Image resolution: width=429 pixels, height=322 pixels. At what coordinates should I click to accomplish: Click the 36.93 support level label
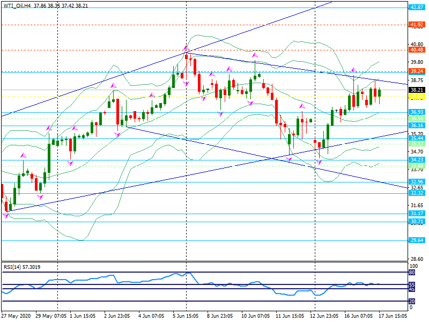[x=417, y=112]
